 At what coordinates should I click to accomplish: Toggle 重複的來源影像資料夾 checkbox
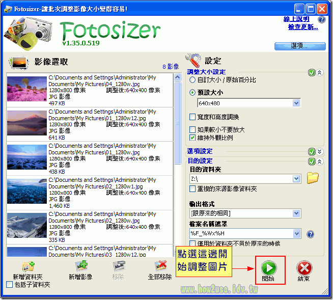[x=192, y=188]
